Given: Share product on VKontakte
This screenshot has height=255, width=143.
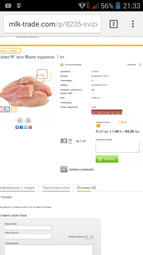Looking at the screenshot, I should pyautogui.click(x=17, y=127).
